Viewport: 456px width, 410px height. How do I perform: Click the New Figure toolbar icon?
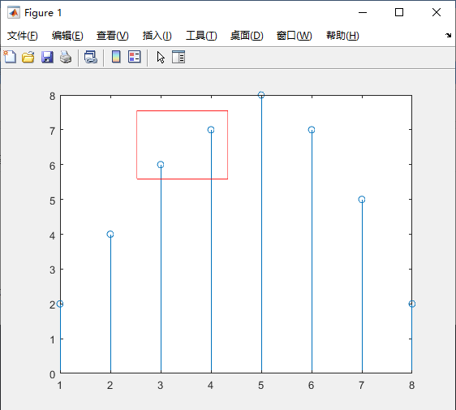(10, 57)
